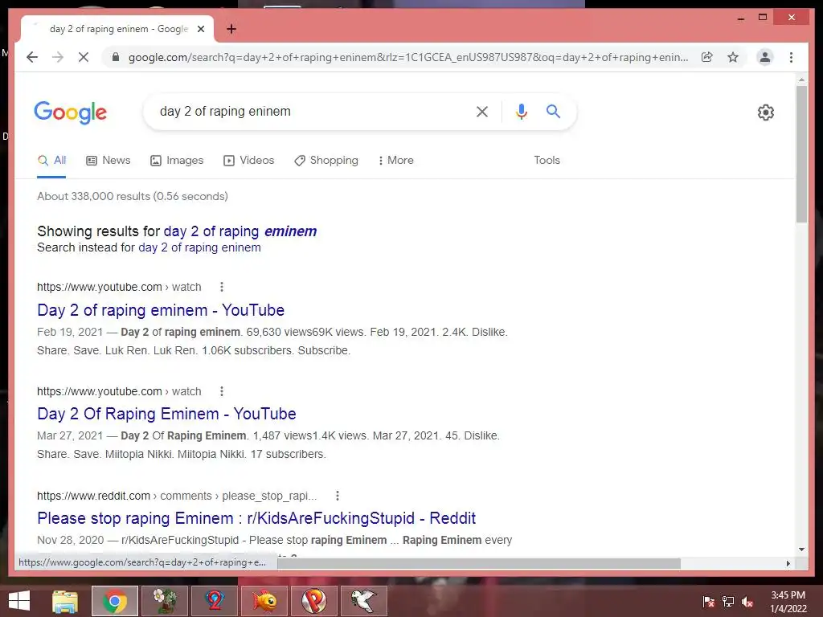The image size is (823, 617).
Task: Stop loading the page
Action: click(84, 57)
